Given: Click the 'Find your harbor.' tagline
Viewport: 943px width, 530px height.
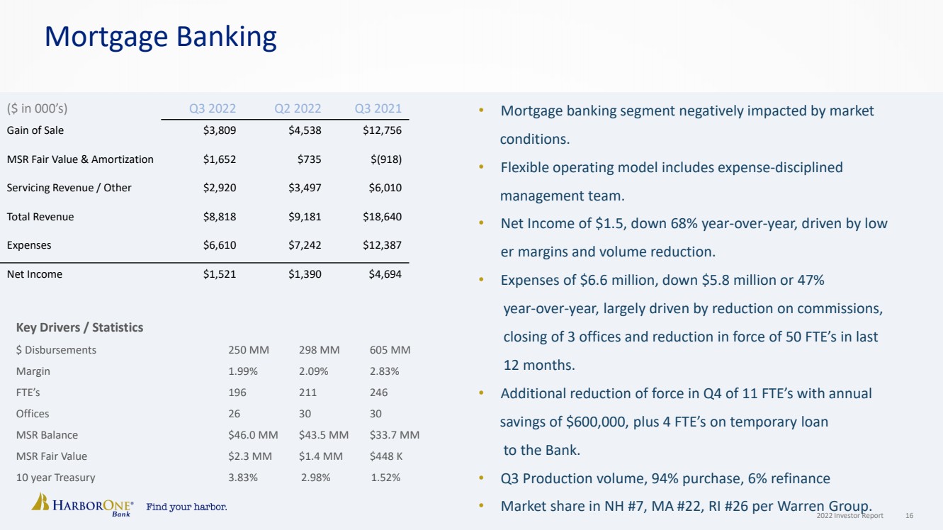Looking at the screenshot, I should click(x=186, y=507).
